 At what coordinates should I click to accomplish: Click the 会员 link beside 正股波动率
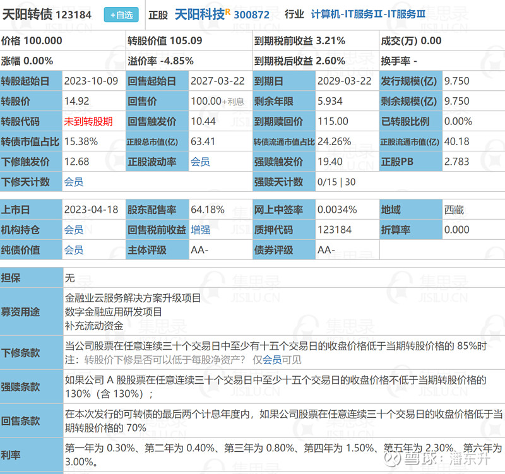[200, 162]
